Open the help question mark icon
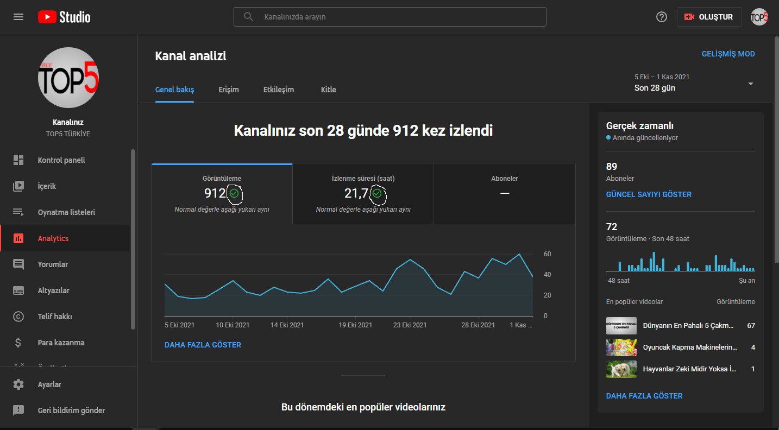This screenshot has height=430, width=779. [661, 17]
